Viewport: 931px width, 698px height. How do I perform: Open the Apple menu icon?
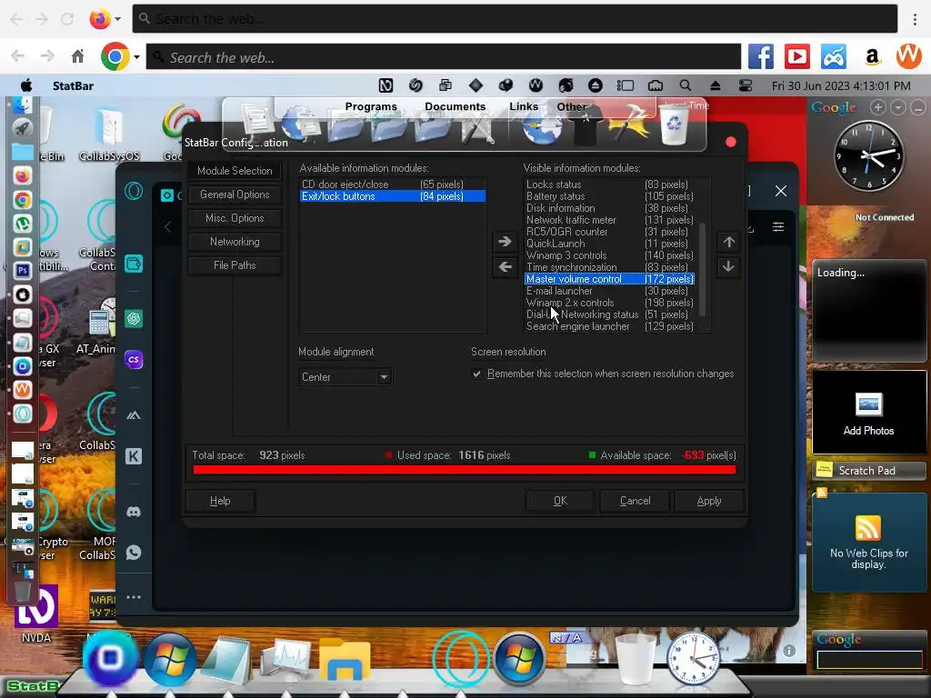(x=26, y=85)
